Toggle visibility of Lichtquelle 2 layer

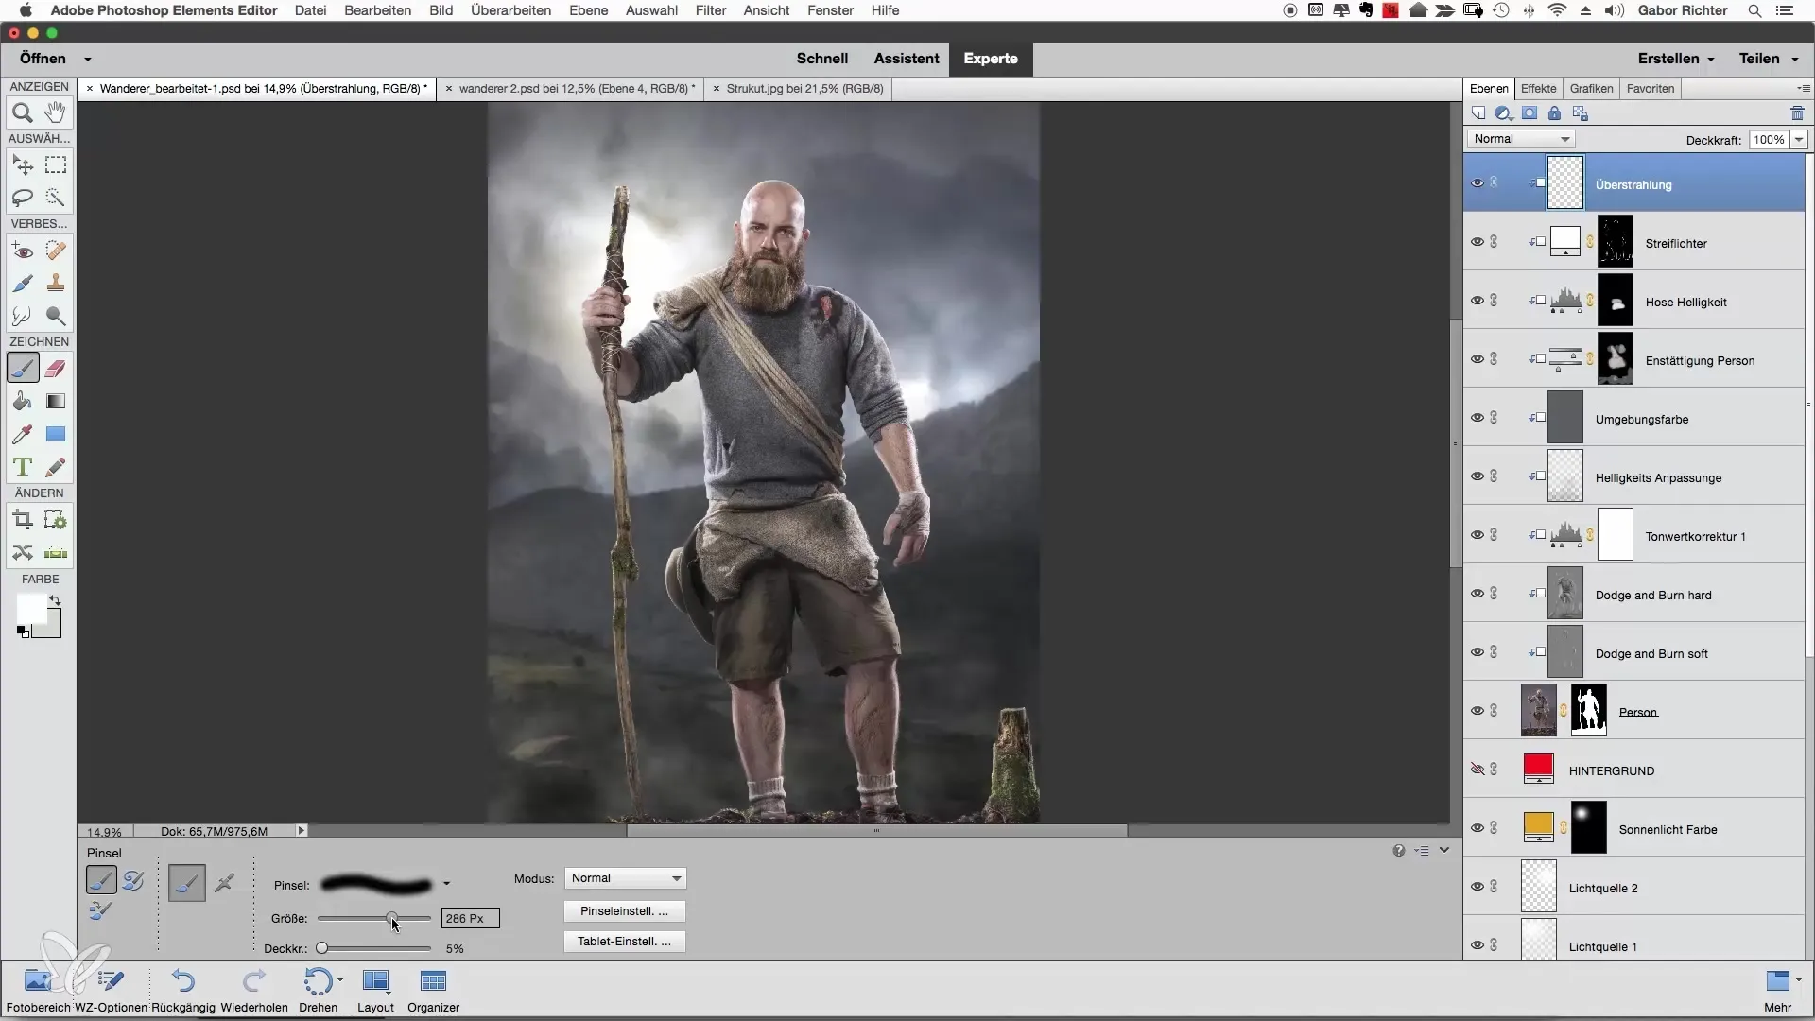1478,887
